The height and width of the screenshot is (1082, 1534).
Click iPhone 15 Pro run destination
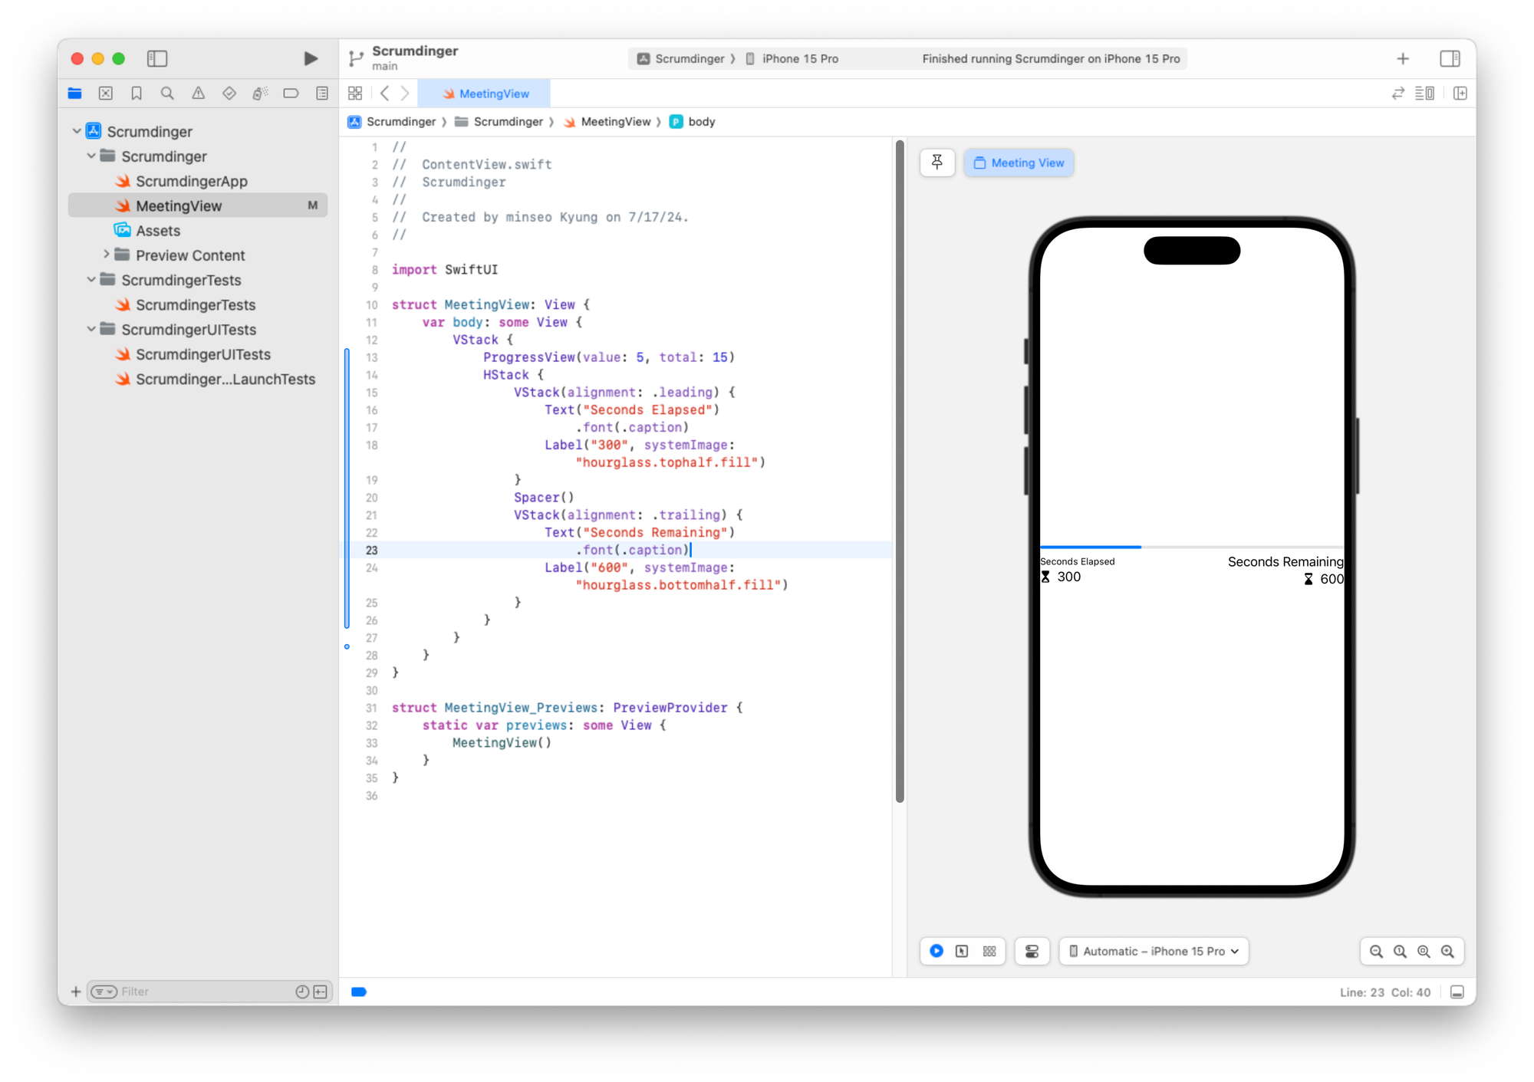tap(799, 58)
